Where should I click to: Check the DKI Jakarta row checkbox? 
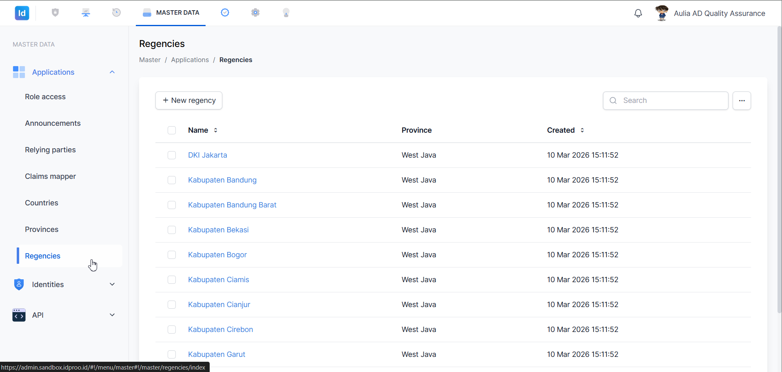[x=172, y=155]
